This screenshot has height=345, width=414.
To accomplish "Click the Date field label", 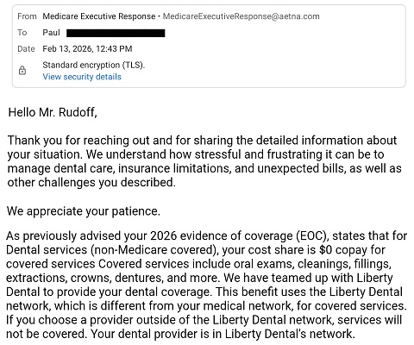I will [26, 49].
